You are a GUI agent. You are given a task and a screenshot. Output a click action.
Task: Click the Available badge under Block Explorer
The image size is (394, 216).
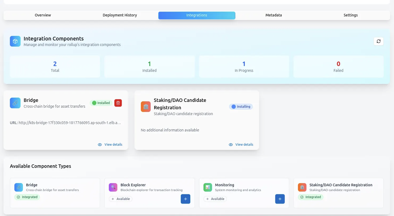(x=121, y=199)
